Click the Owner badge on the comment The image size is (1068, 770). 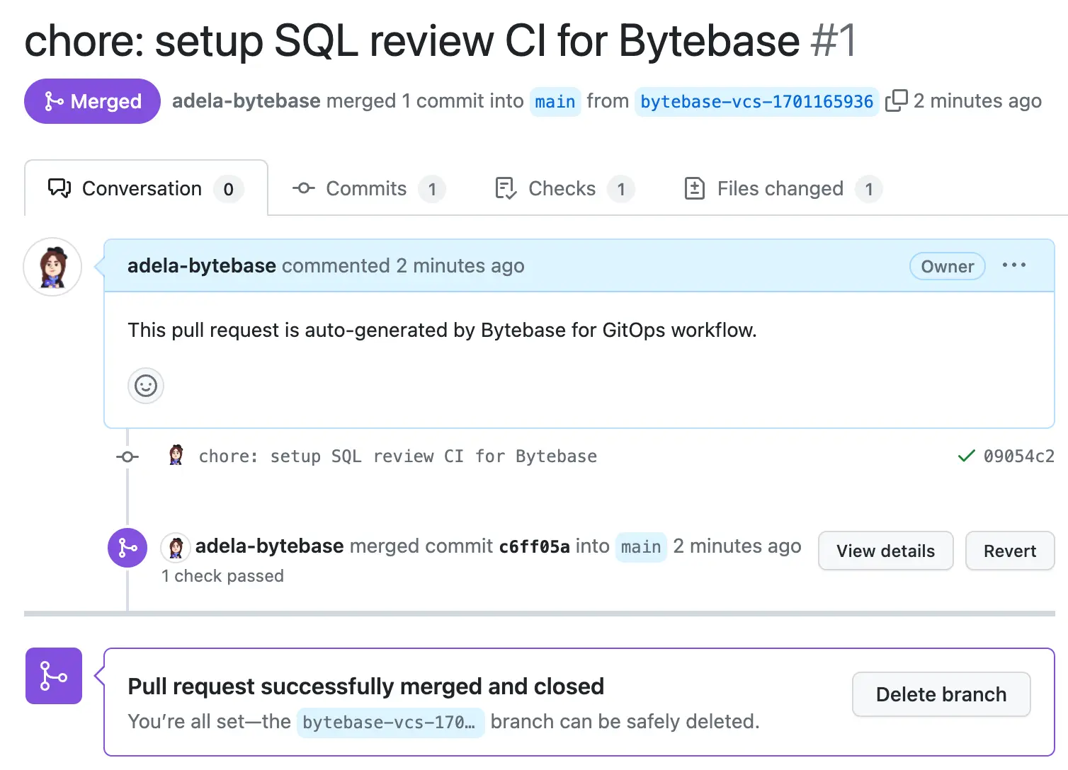coord(948,266)
